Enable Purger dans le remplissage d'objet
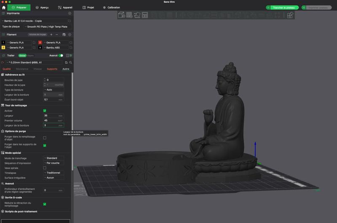337x223 pixels. (45, 138)
